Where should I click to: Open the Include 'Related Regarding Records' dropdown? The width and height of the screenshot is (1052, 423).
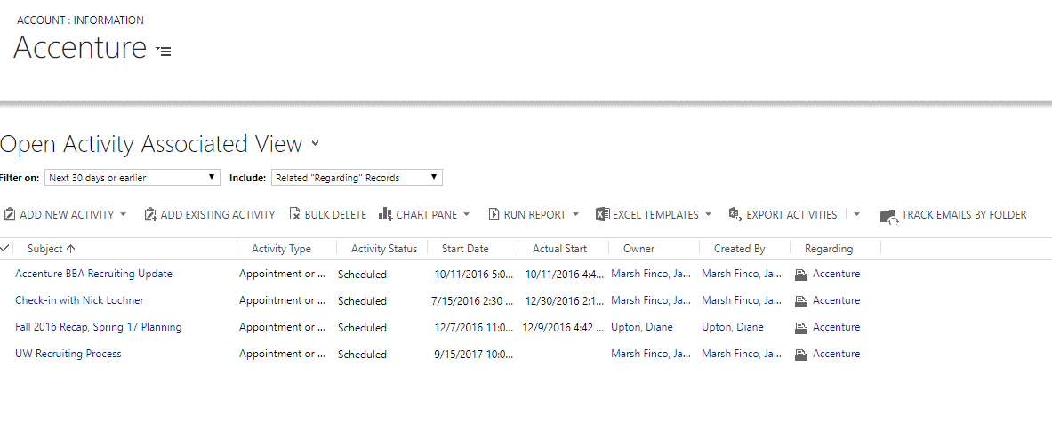pos(356,178)
